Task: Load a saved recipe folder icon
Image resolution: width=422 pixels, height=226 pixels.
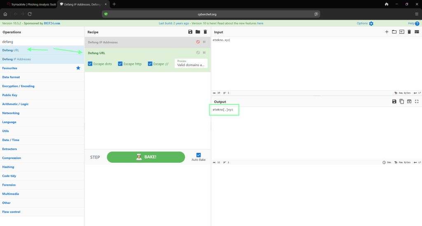Action: pos(198,32)
